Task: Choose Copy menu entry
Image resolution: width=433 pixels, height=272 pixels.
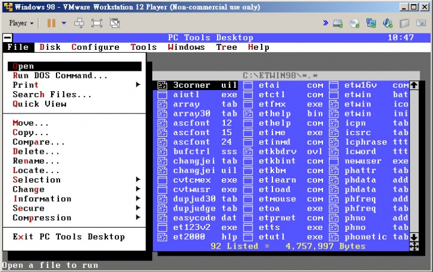Action: tap(75, 132)
